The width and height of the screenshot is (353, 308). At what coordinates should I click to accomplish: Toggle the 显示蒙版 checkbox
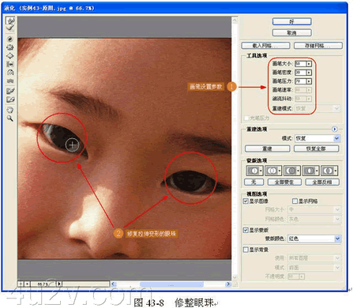[x=246, y=230]
